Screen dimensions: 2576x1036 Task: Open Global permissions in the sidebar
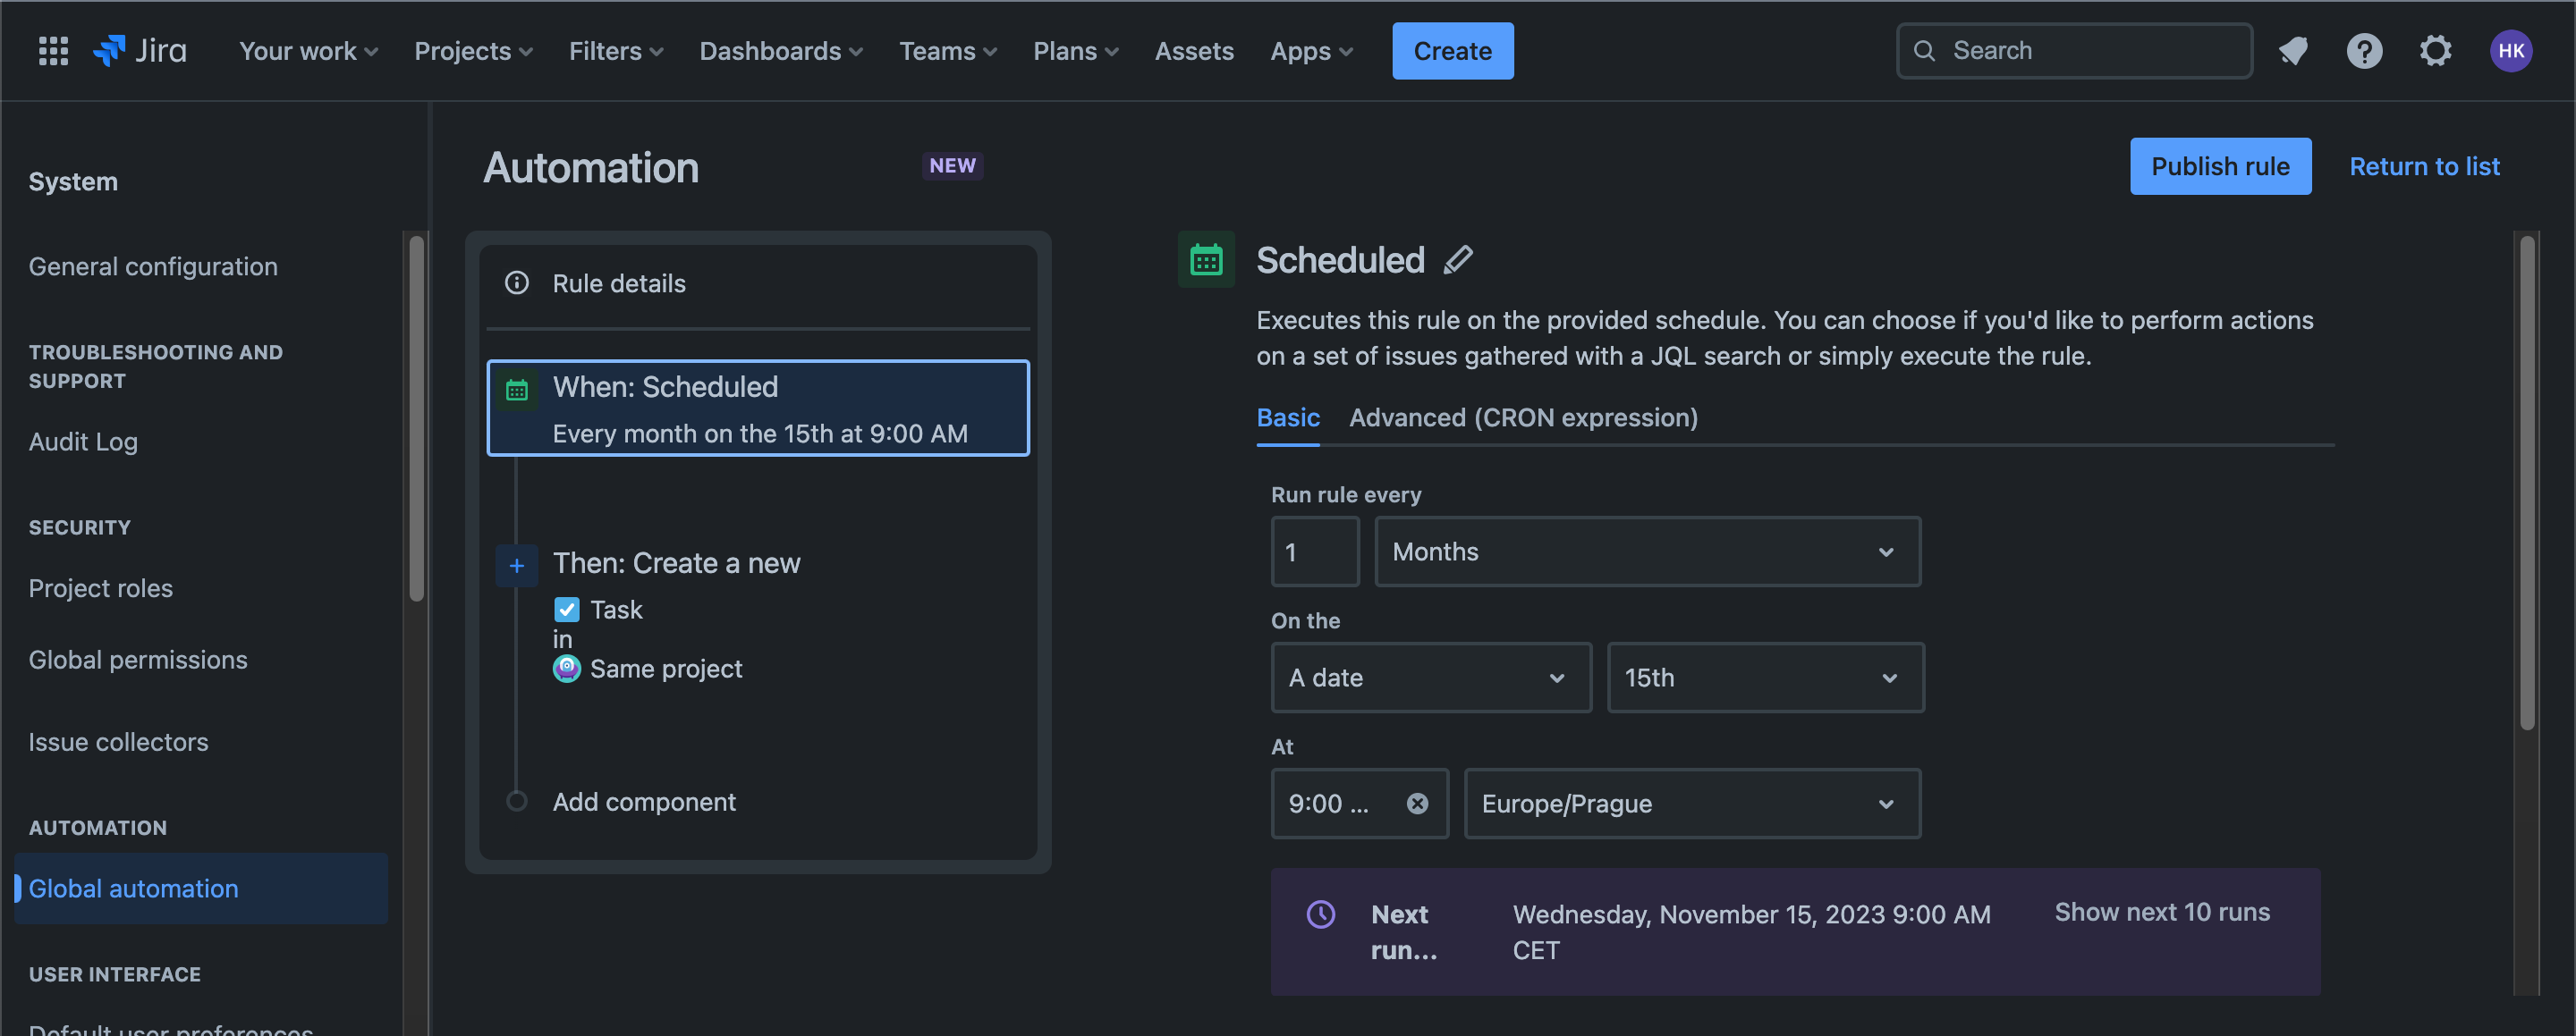(x=138, y=661)
